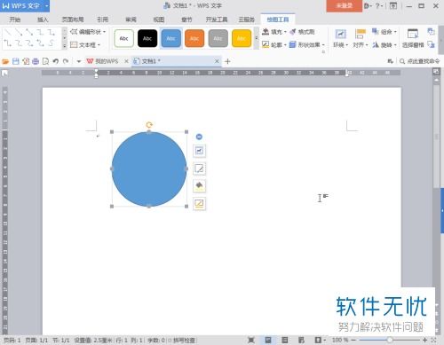Open the 章节 Section tab

186,20
